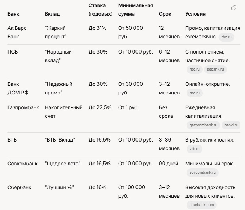Click the "До 31%" rate cell
The image size is (245, 210).
tap(97, 28)
